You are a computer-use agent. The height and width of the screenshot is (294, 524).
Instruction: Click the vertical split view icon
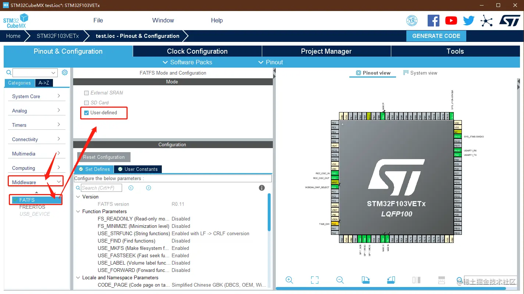pos(416,280)
